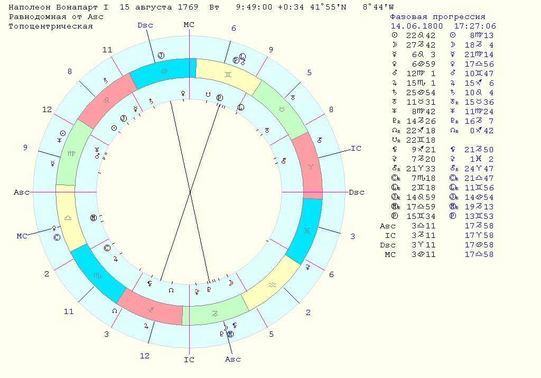
Task: Select the Gemini glyph in the zodiac ring
Action: 228,74
